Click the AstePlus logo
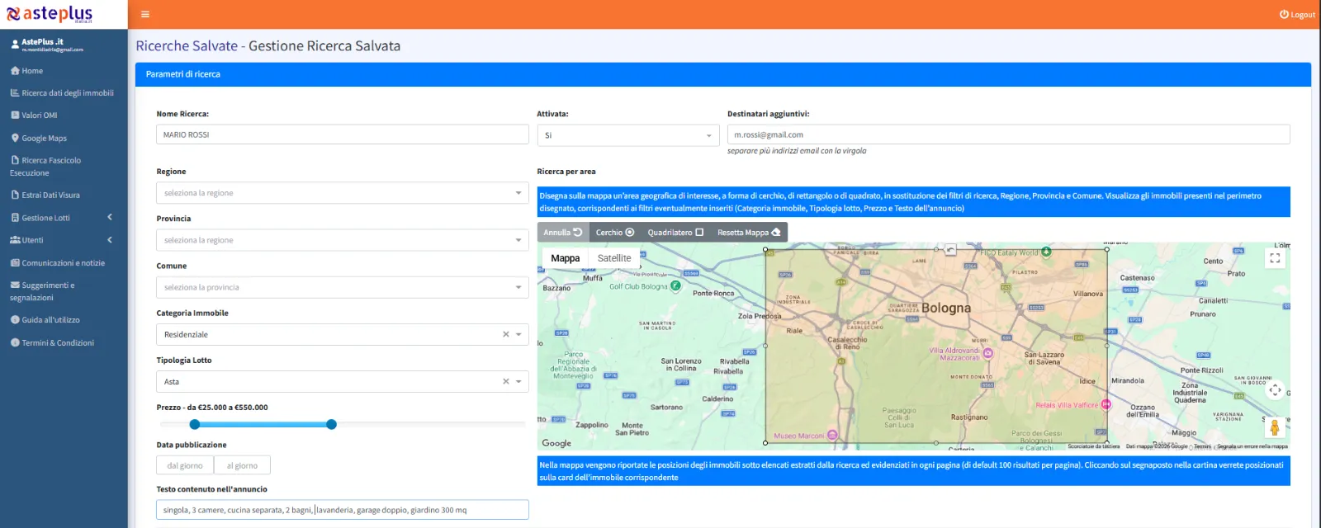 pyautogui.click(x=50, y=14)
